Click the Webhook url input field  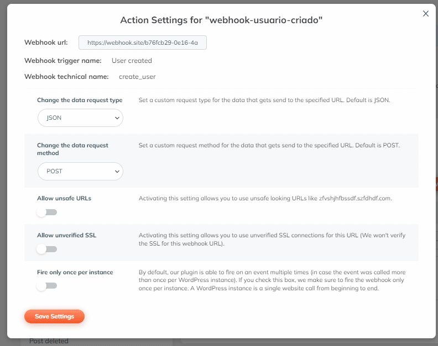tap(143, 42)
